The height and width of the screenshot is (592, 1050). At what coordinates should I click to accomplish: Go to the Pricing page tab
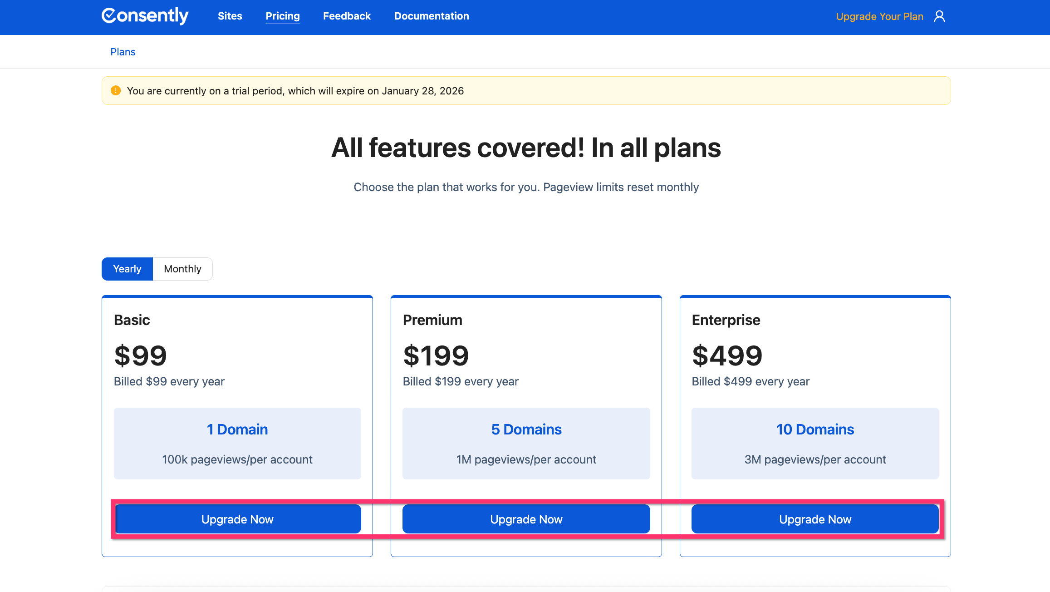click(x=282, y=16)
